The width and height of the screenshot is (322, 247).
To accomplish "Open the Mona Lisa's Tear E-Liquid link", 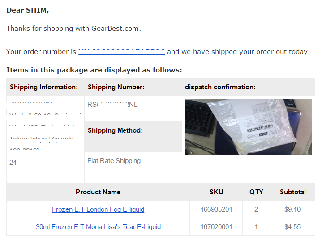I will 98,227.
